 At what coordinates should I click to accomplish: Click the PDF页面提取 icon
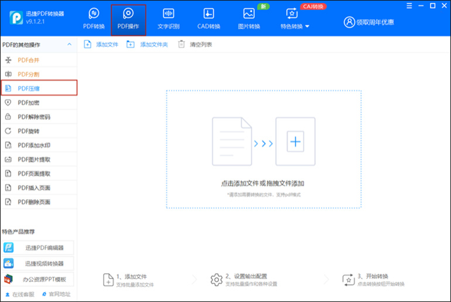point(8,174)
